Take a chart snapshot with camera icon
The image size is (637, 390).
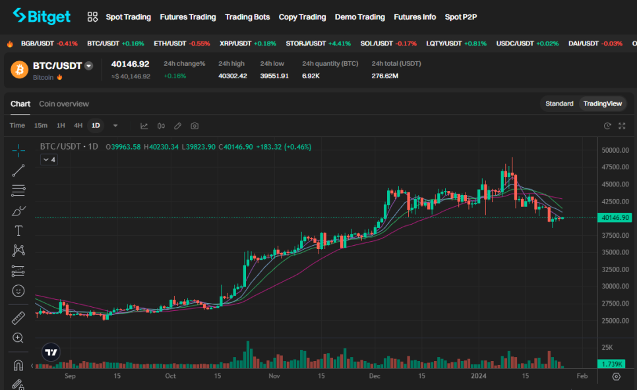[x=195, y=126]
